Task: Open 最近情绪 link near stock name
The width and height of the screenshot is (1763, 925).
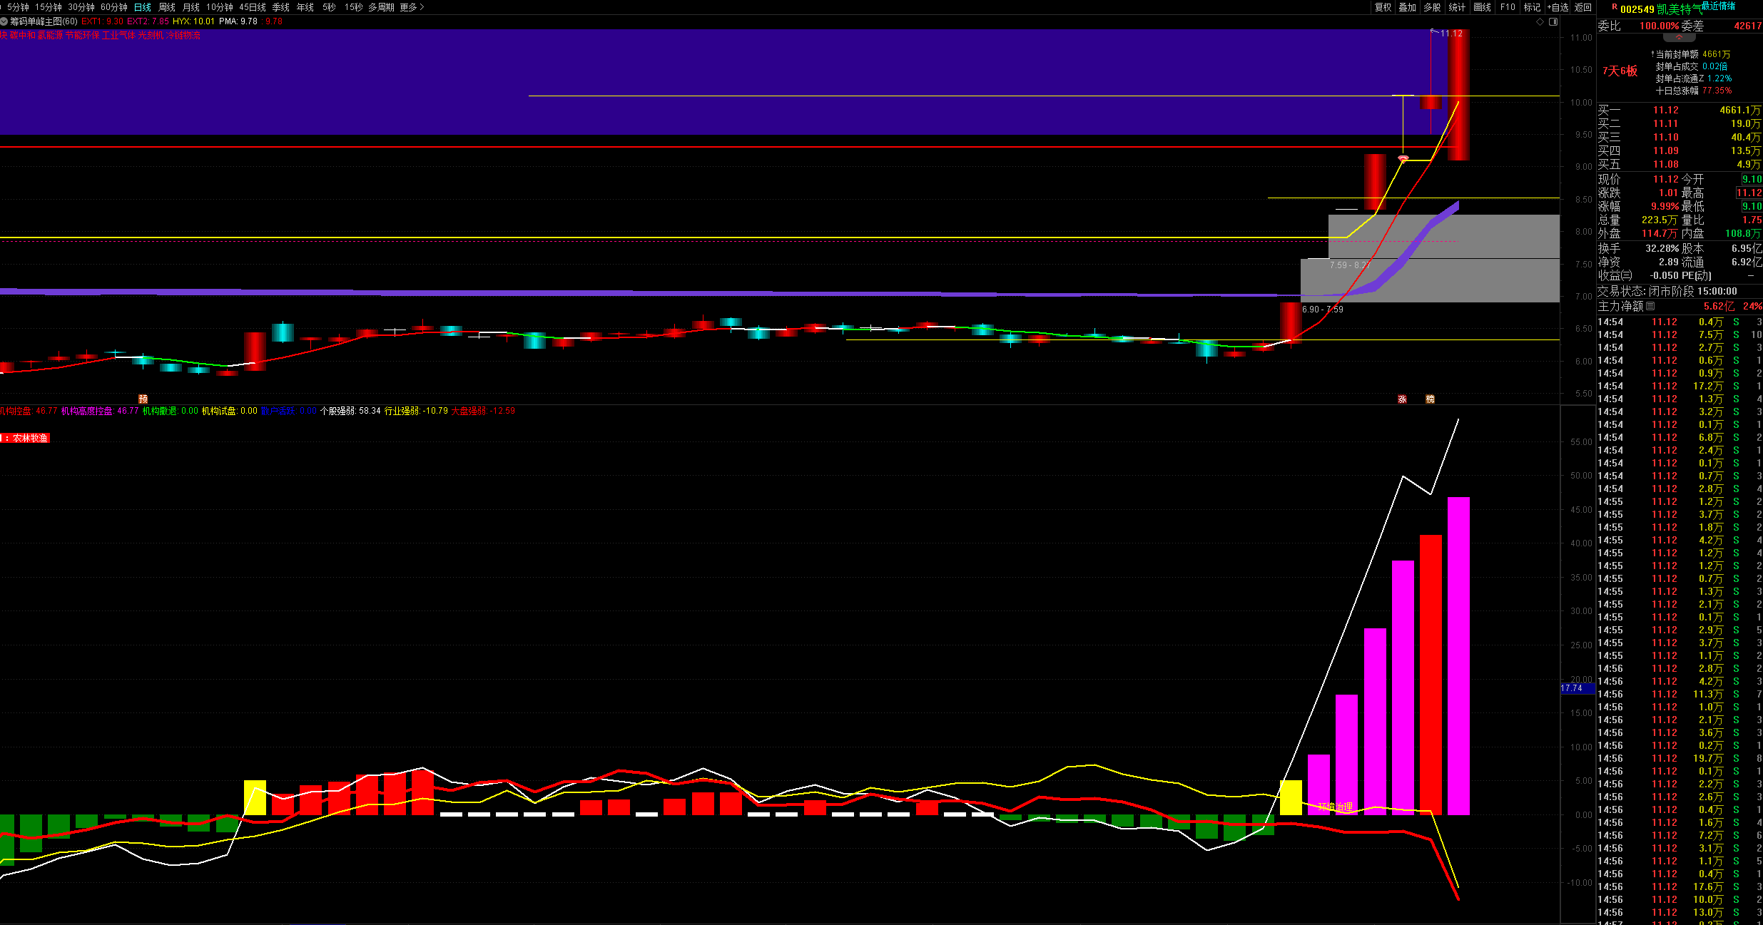Action: tap(1718, 6)
